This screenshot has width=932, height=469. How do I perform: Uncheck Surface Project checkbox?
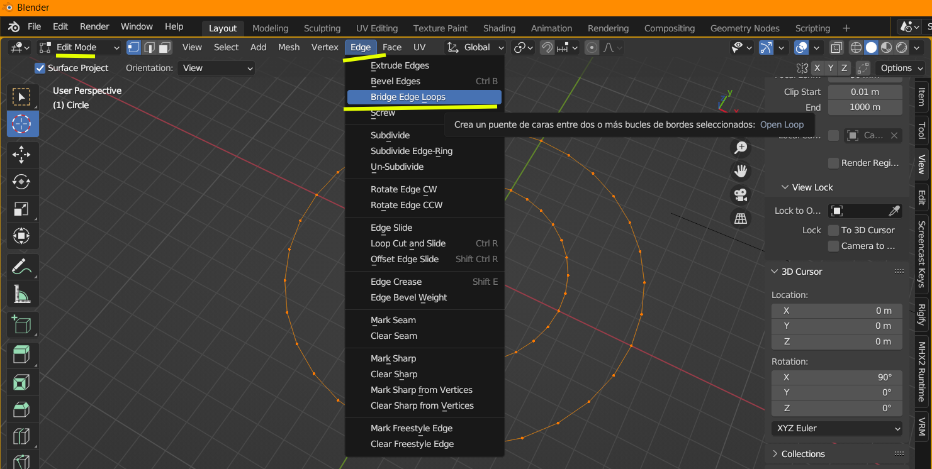40,68
